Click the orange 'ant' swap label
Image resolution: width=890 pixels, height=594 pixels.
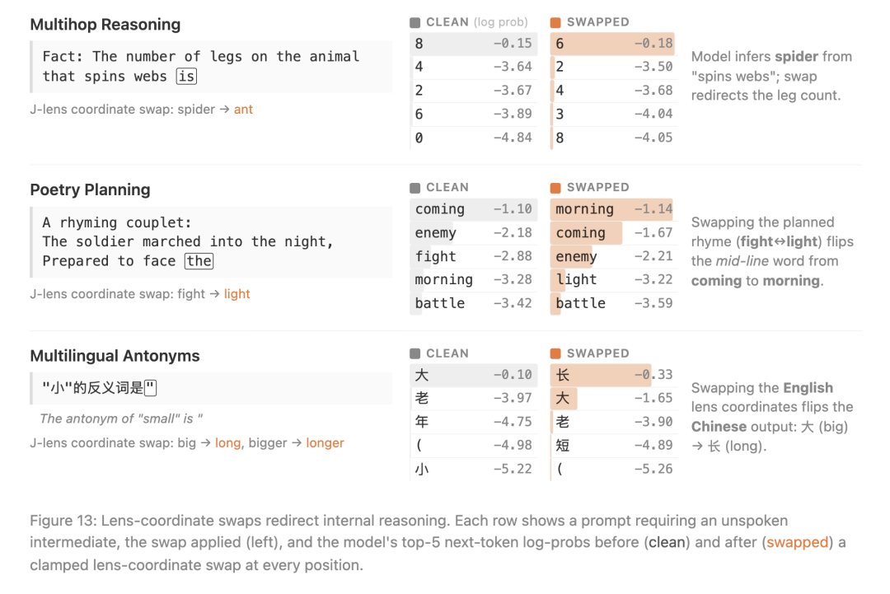tap(243, 110)
